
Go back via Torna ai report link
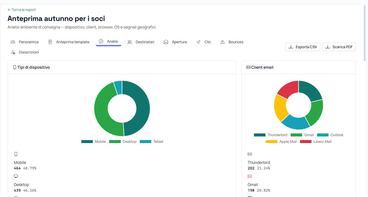coord(22,10)
